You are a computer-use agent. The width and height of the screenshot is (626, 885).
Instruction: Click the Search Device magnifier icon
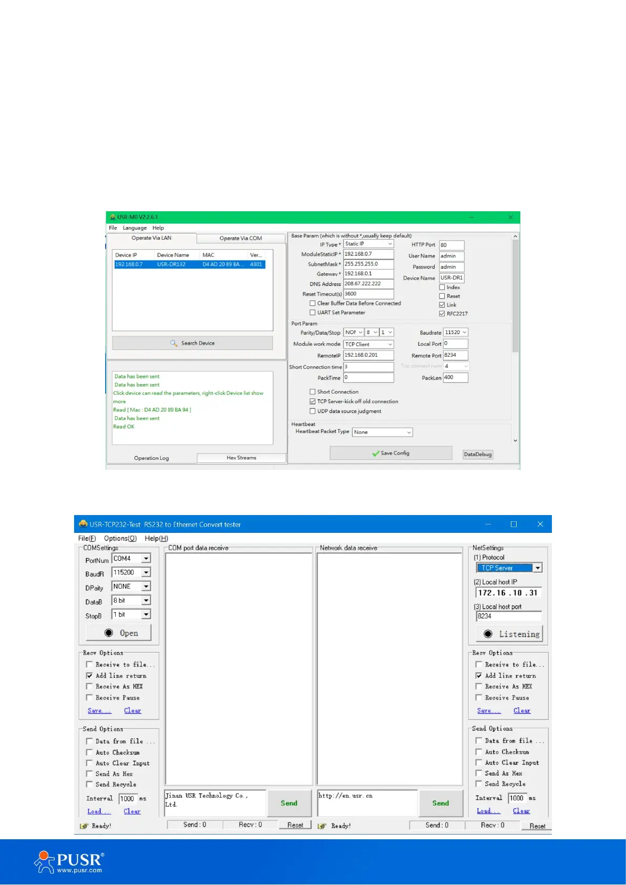click(x=173, y=343)
